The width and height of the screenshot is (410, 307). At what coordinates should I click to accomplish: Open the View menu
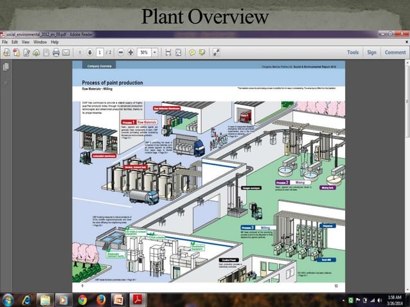(x=26, y=42)
